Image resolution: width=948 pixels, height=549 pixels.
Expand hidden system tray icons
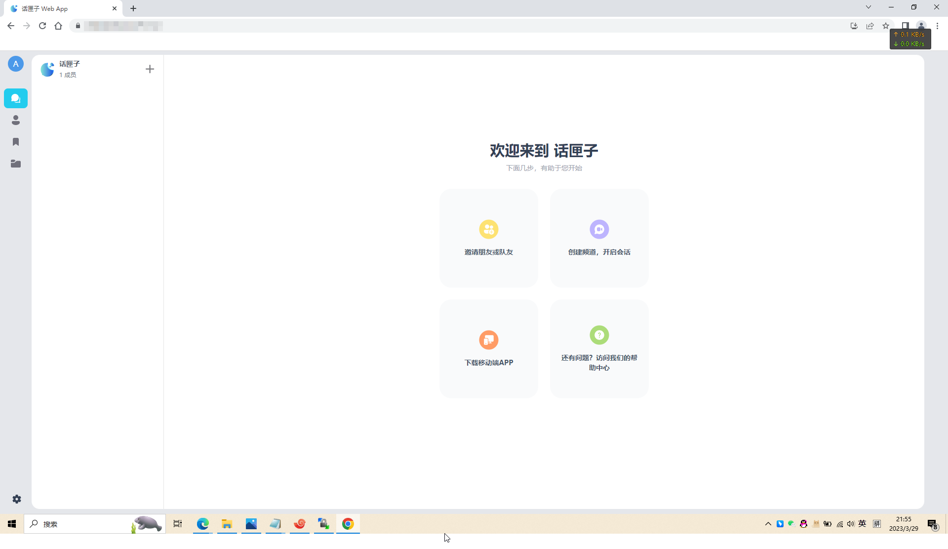(x=768, y=524)
